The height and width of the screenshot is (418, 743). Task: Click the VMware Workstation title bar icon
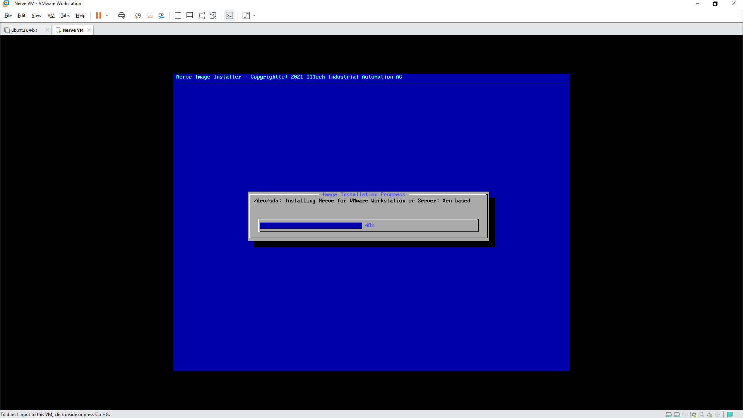click(6, 3)
